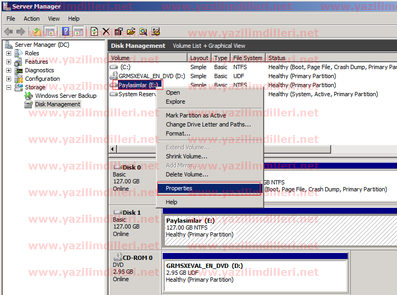Collapse the Storage tree node
The width and height of the screenshot is (397, 295).
point(9,87)
